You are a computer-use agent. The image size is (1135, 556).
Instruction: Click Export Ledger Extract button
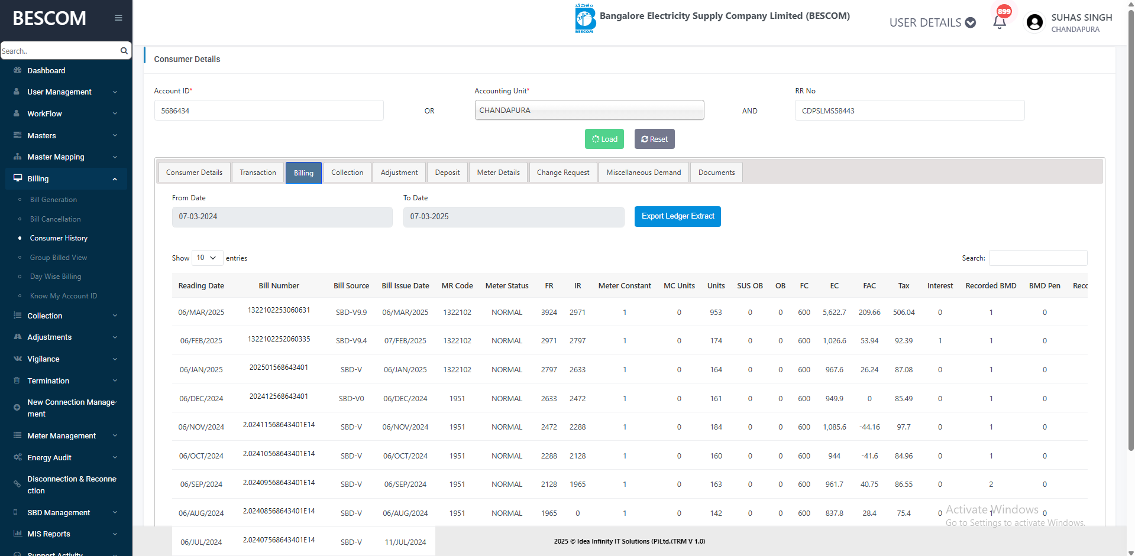[678, 216]
